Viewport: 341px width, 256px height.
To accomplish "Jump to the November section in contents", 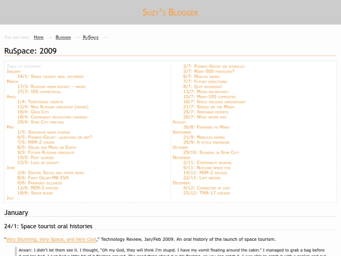I will (x=181, y=157).
